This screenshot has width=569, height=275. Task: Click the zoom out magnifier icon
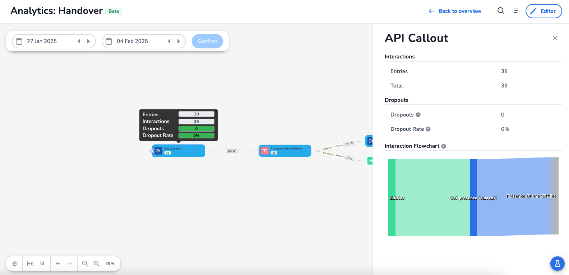(85, 264)
